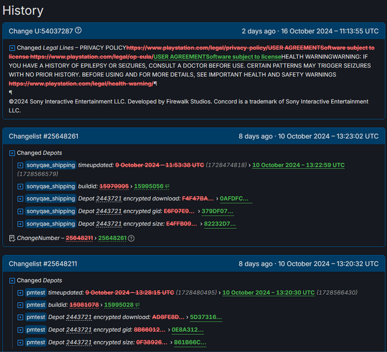Image resolution: width=387 pixels, height=352 pixels.
Task: Collapse Changed Depots in Changelist #25648261
Action: pos(12,153)
